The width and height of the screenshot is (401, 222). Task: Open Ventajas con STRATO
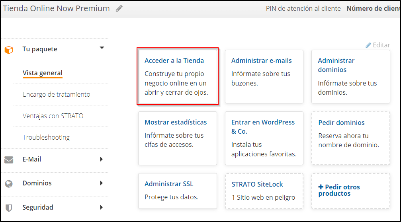click(x=53, y=116)
